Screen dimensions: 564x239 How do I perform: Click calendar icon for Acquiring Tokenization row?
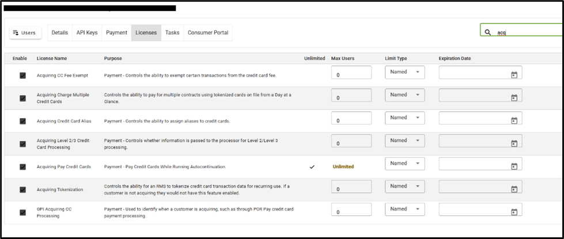point(514,189)
